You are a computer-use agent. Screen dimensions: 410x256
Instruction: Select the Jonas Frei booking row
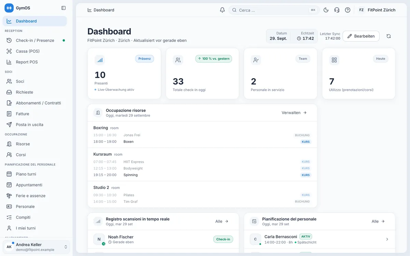click(x=202, y=135)
